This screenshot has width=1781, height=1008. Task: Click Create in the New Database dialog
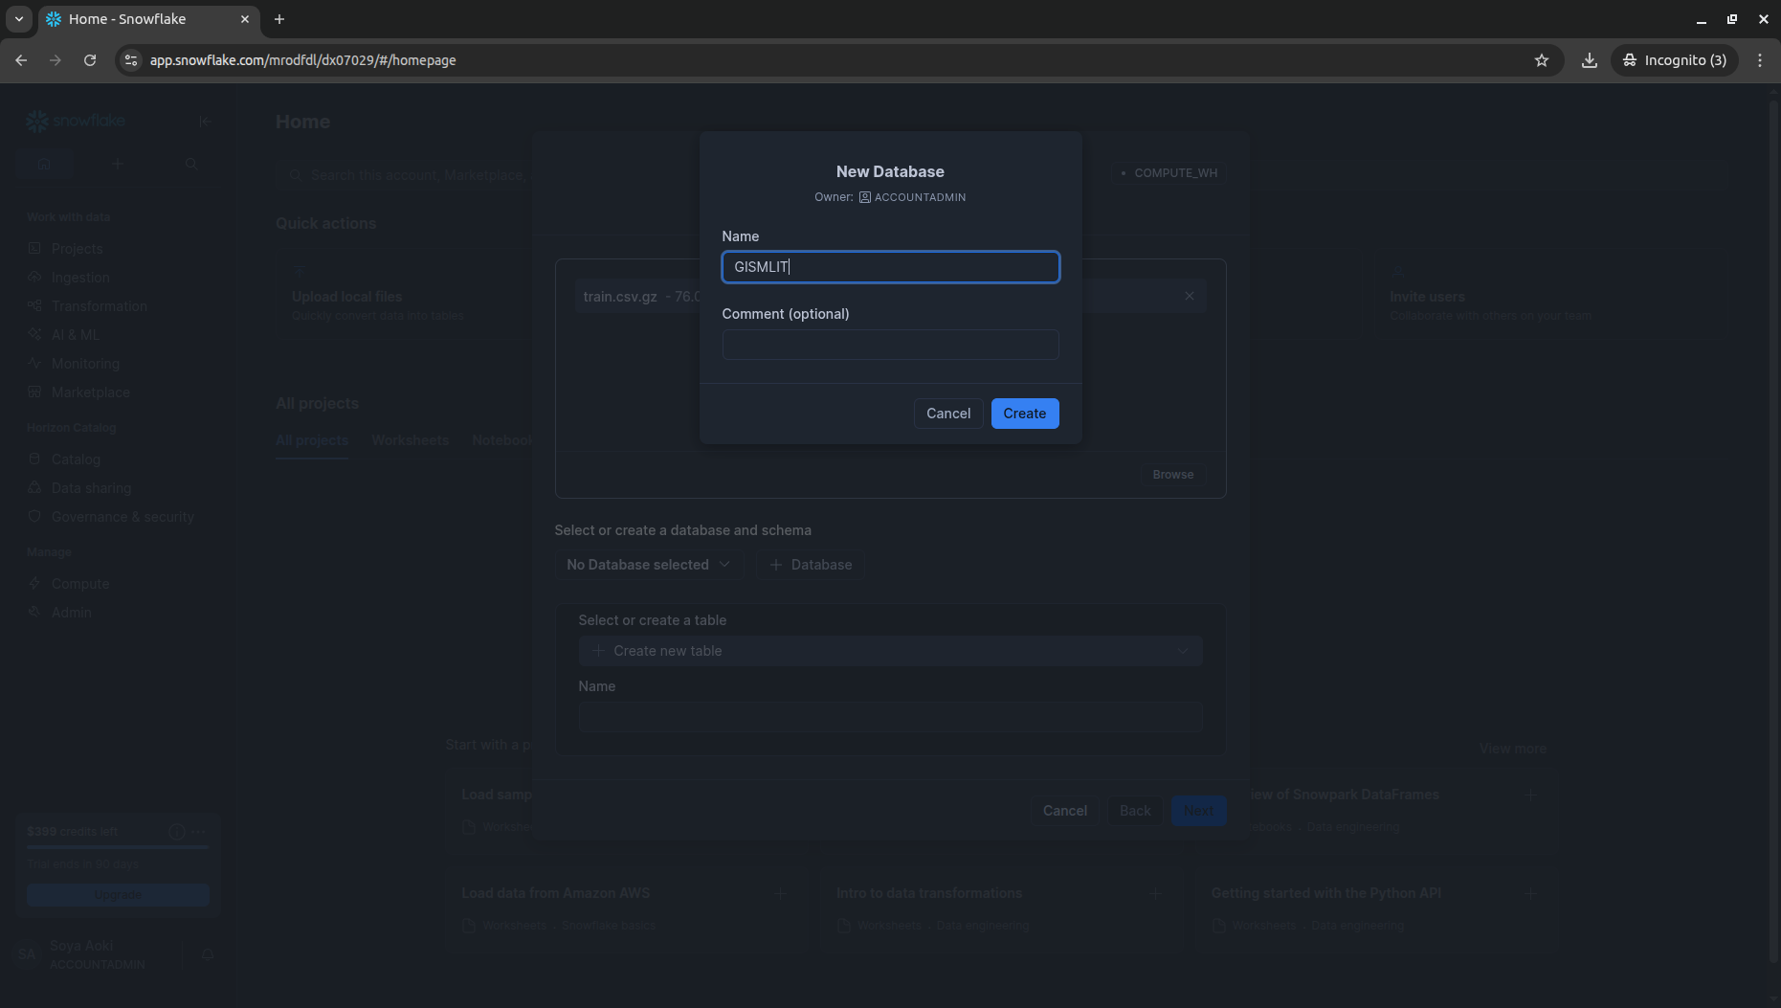[1024, 414]
